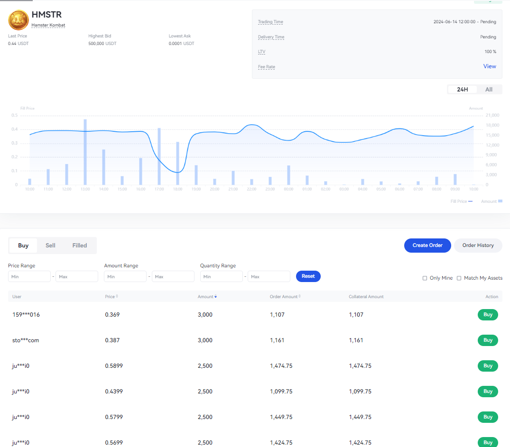510x447 pixels.
Task: Click the LTV label
Action: pyautogui.click(x=261, y=52)
